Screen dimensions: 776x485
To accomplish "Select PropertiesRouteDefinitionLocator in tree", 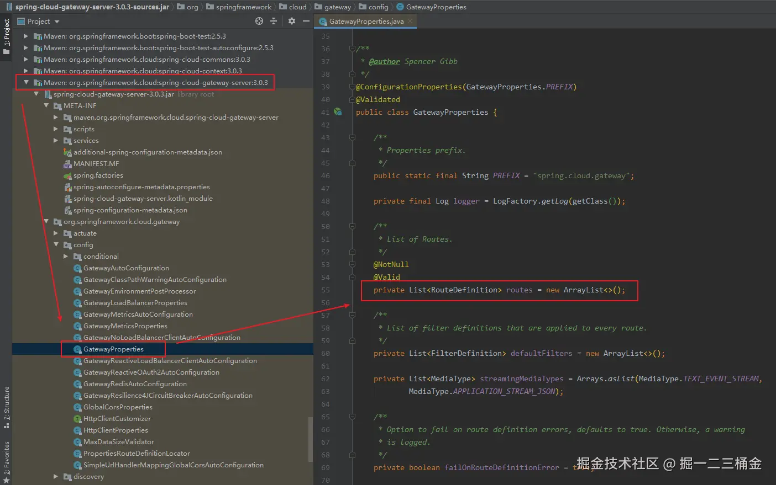I will (137, 454).
